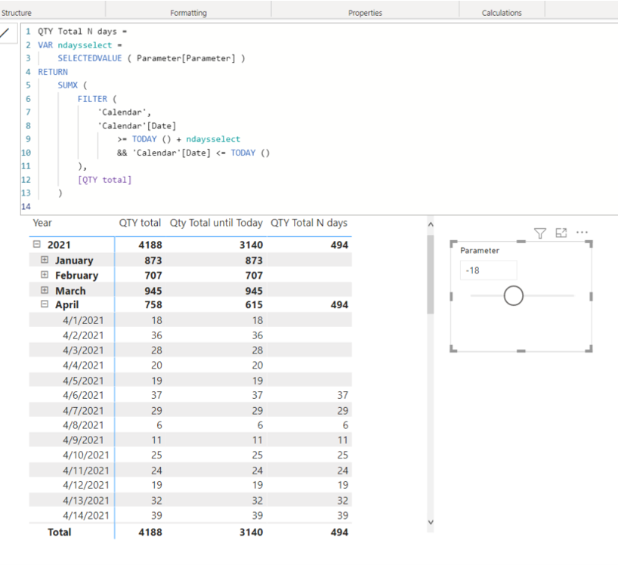This screenshot has width=618, height=565.
Task: Sort by Year column header
Action: pyautogui.click(x=42, y=223)
